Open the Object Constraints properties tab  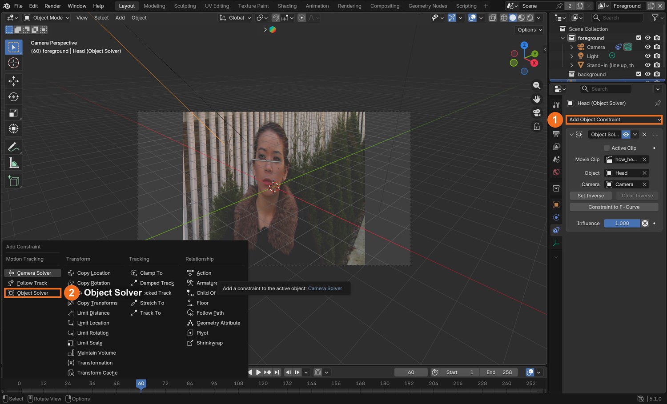(x=556, y=230)
